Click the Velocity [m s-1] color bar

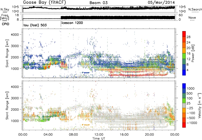(x=184, y=105)
